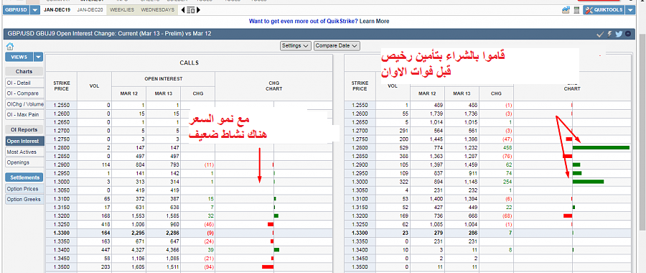The height and width of the screenshot is (273, 646).
Task: Click the CALLS table heading
Action: pyautogui.click(x=189, y=63)
